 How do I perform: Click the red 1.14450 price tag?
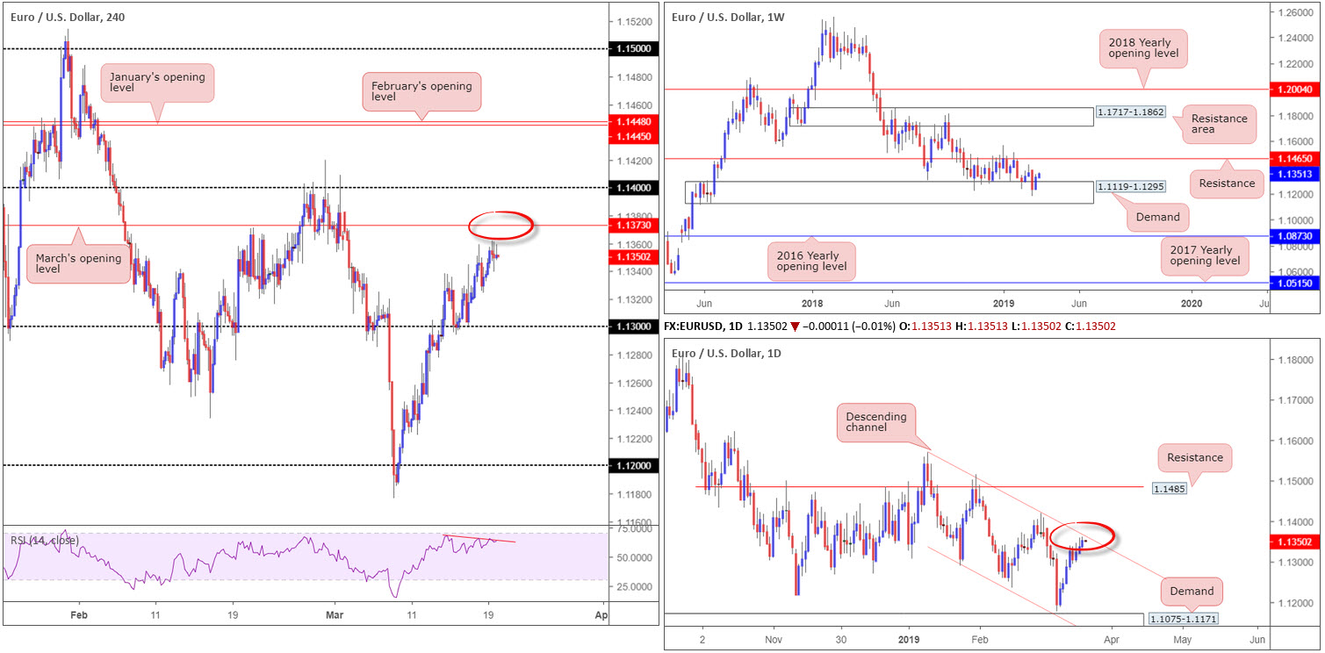(x=635, y=136)
